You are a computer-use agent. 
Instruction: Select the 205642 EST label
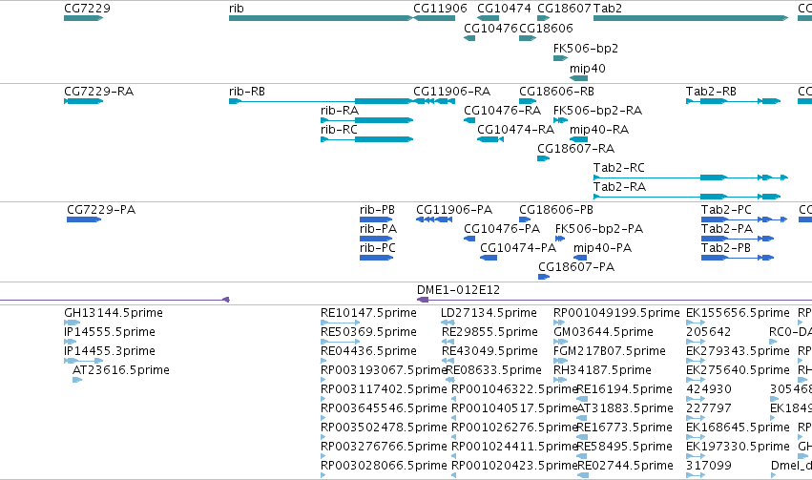coord(708,332)
